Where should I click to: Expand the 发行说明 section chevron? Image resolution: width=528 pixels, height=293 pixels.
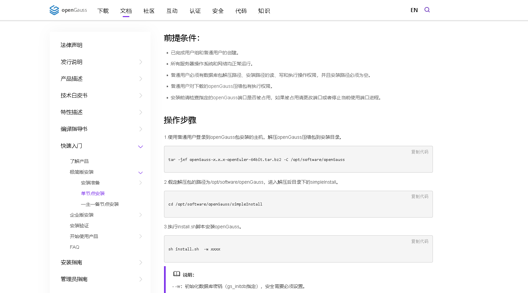(x=141, y=62)
